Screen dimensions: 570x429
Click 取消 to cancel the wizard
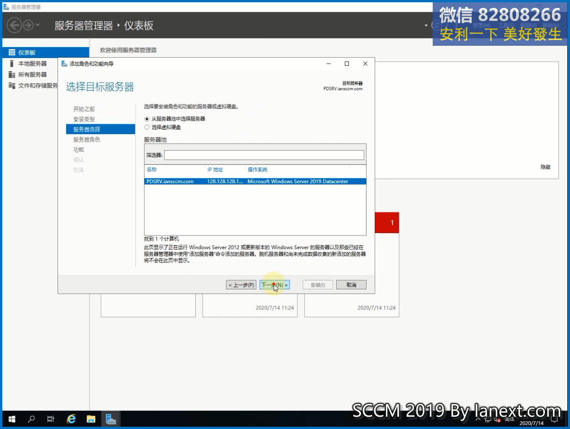click(x=351, y=285)
